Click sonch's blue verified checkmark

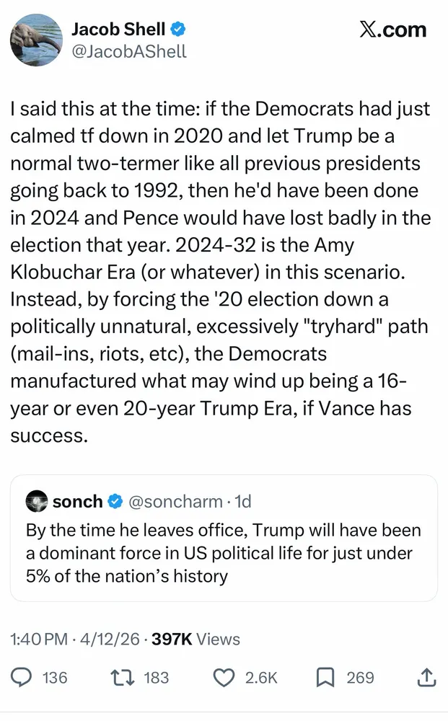pyautogui.click(x=115, y=501)
